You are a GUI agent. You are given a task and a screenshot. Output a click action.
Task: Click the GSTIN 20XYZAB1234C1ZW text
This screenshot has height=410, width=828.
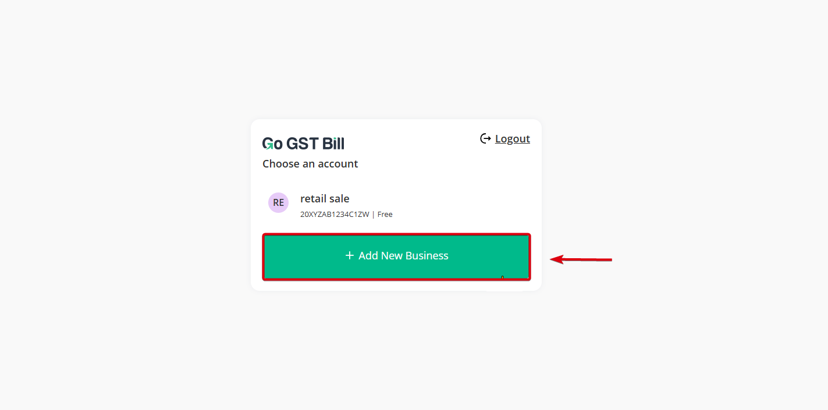[x=335, y=215]
